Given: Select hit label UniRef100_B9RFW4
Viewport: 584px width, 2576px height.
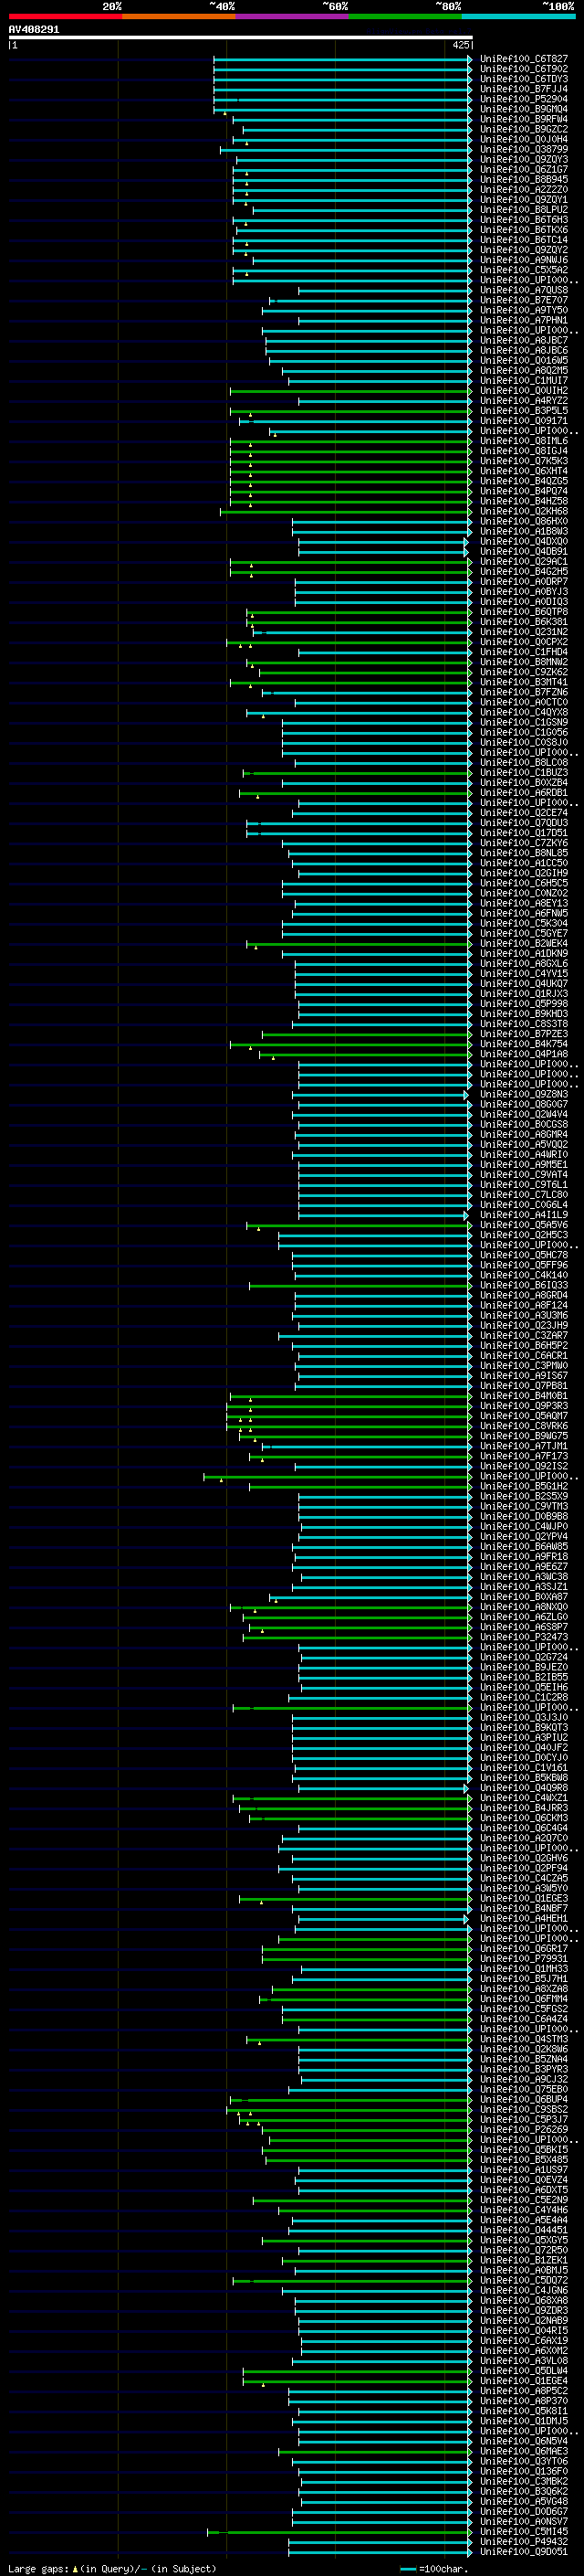Looking at the screenshot, I should [x=523, y=119].
